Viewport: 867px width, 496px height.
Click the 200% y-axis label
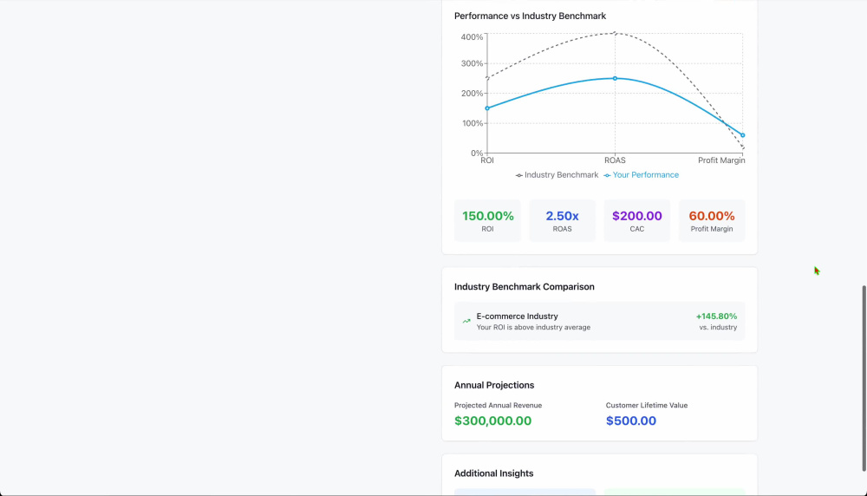pyautogui.click(x=472, y=94)
